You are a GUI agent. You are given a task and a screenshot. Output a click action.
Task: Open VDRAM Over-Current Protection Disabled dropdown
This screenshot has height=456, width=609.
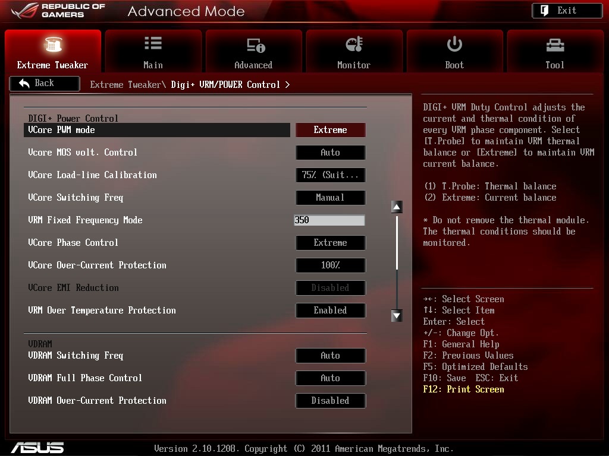[331, 401]
